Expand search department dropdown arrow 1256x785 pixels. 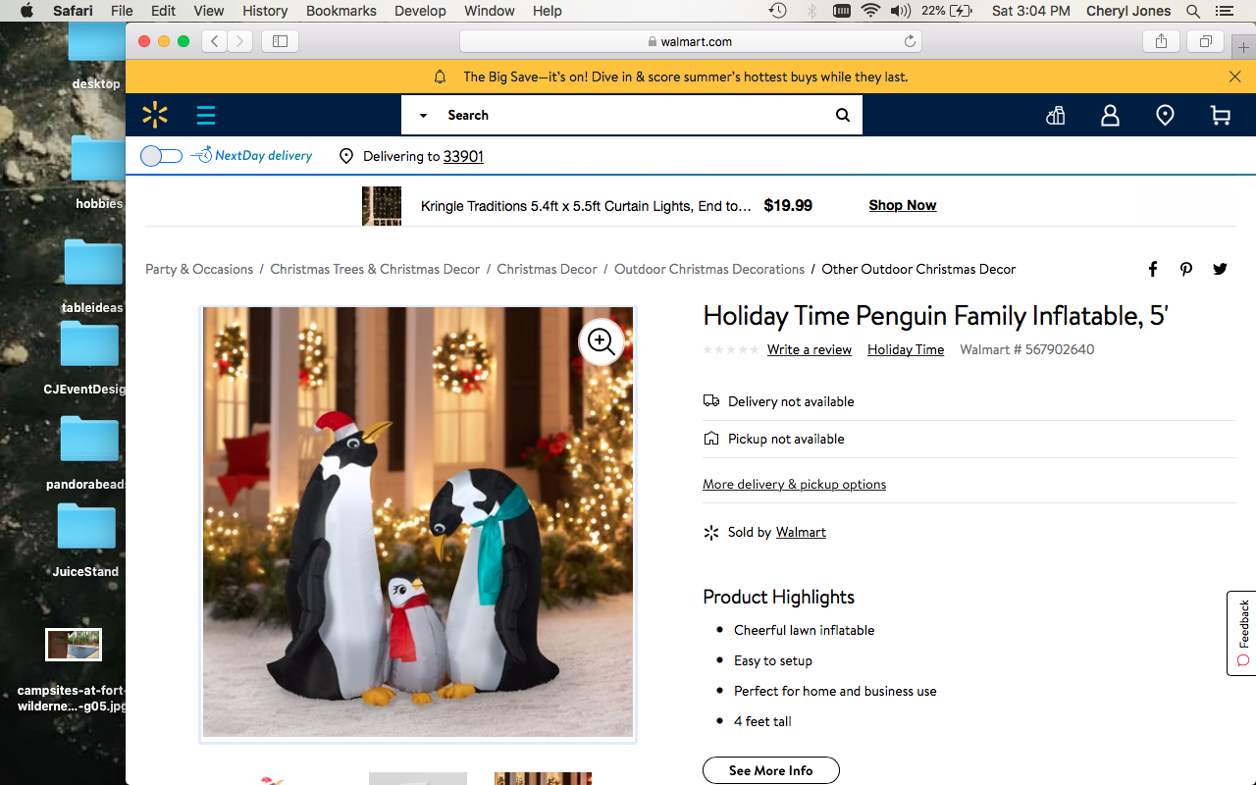tap(423, 115)
